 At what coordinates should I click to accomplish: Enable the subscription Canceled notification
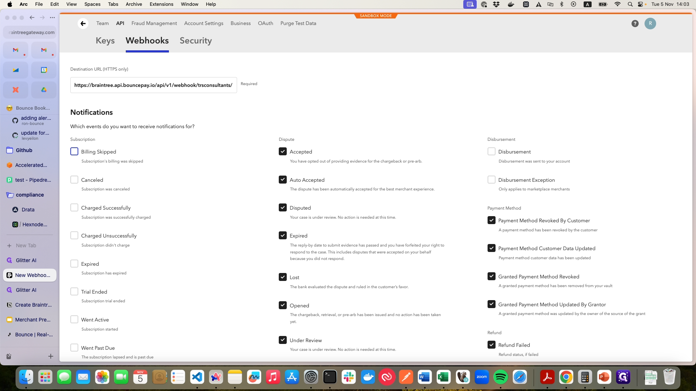pyautogui.click(x=74, y=180)
